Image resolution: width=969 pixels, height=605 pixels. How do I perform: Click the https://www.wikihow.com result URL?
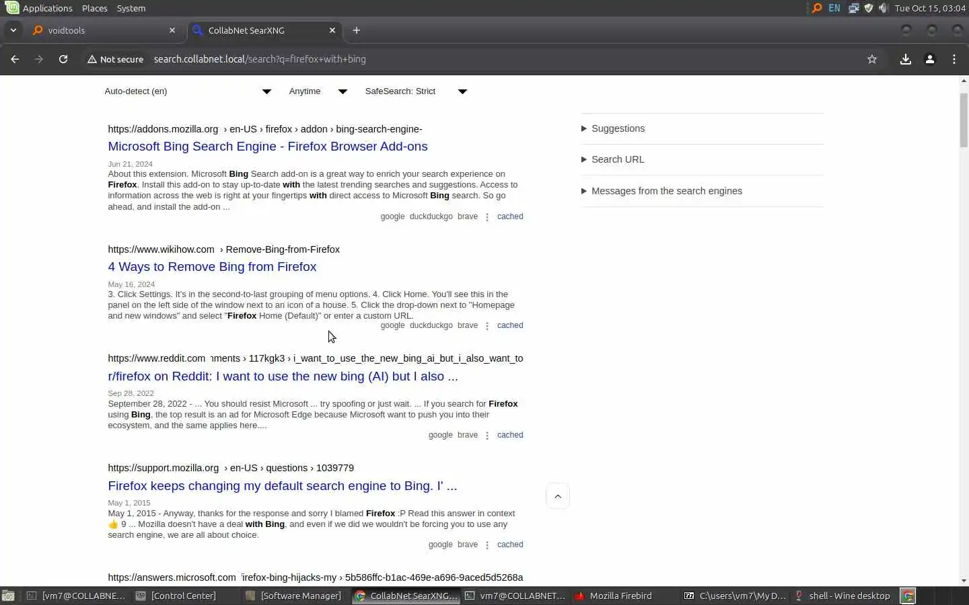pos(223,249)
